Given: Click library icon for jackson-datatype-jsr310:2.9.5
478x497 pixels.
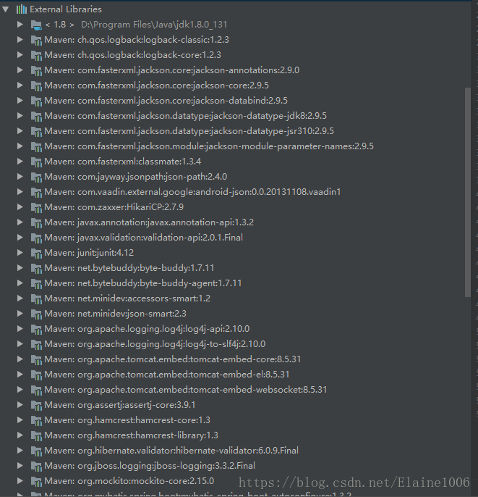Looking at the screenshot, I should [x=36, y=131].
